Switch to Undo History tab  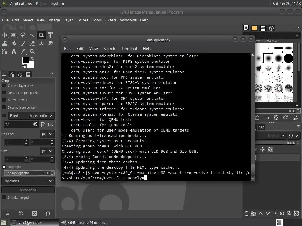coord(20,74)
